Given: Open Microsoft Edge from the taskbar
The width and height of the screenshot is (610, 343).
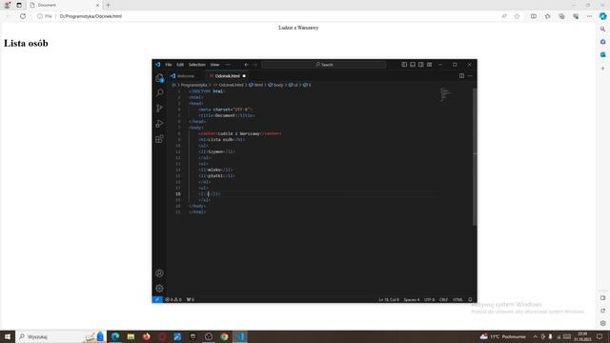Looking at the screenshot, I should [115, 336].
